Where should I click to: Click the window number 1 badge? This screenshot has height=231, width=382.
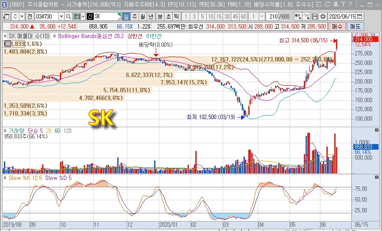click(x=4, y=4)
